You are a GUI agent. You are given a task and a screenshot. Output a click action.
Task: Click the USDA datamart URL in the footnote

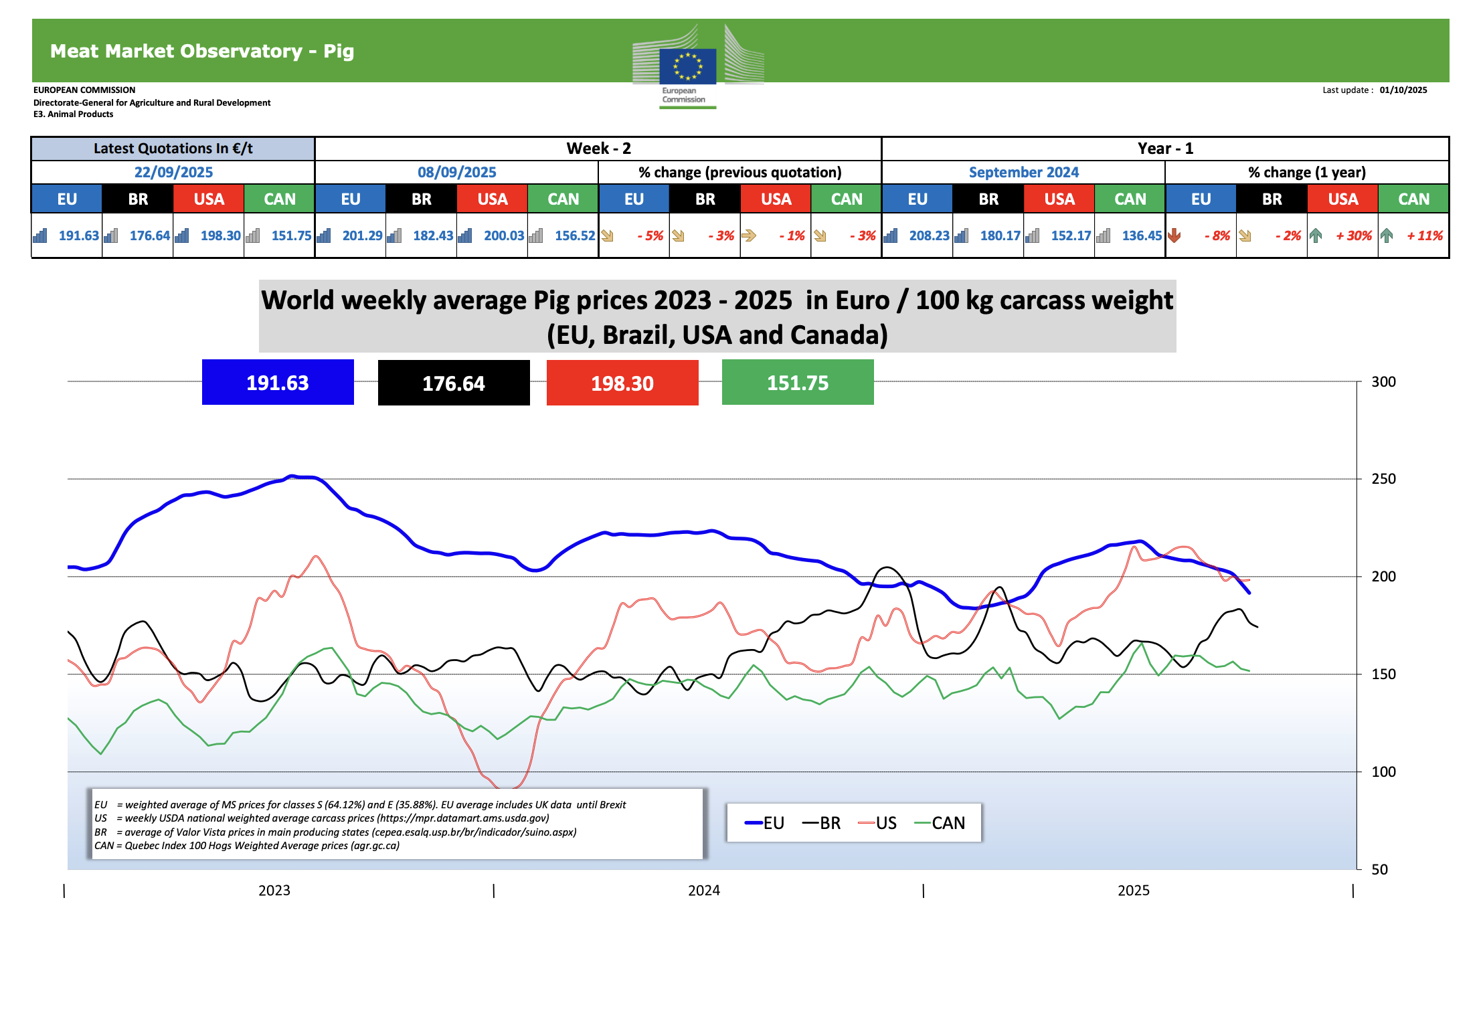pyautogui.click(x=463, y=818)
